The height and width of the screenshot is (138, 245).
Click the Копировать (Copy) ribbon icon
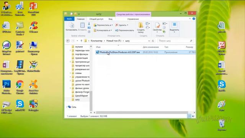[x=72, y=25]
